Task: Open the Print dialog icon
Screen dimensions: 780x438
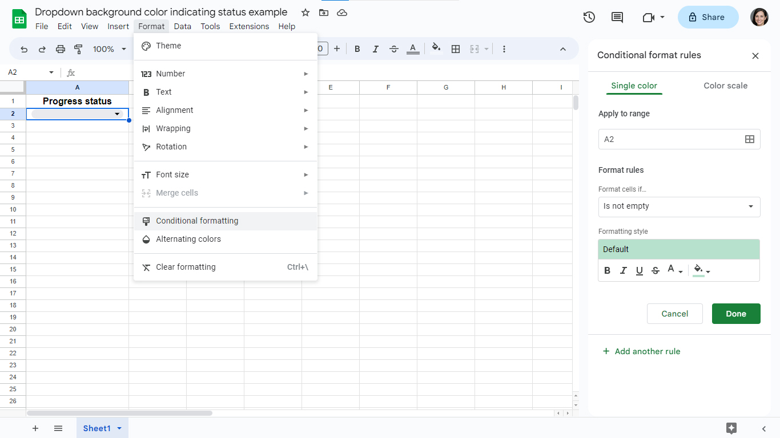Action: [60, 49]
